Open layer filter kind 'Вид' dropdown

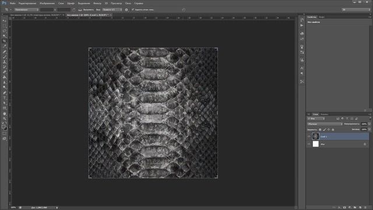[316, 118]
